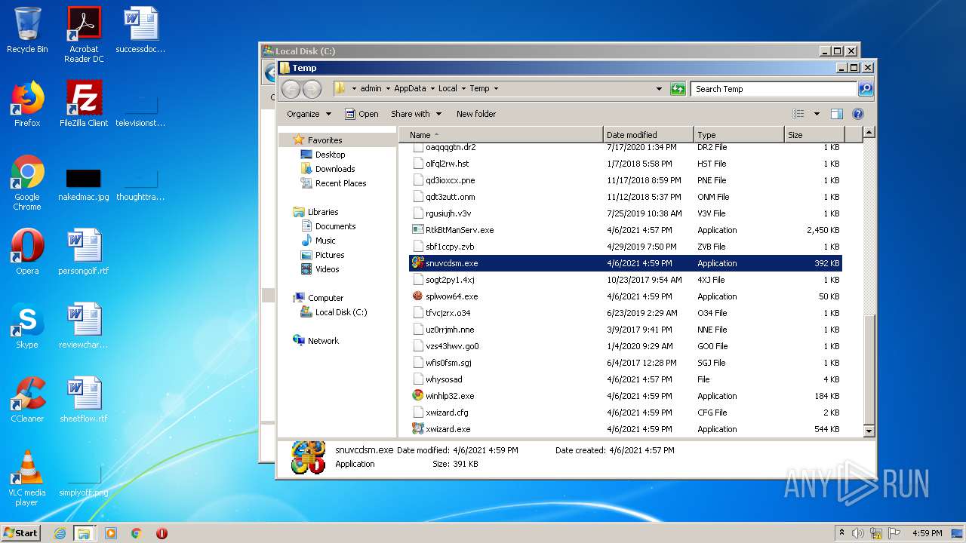
Task: Expand the admin breadcrumb arrow
Action: (388, 89)
